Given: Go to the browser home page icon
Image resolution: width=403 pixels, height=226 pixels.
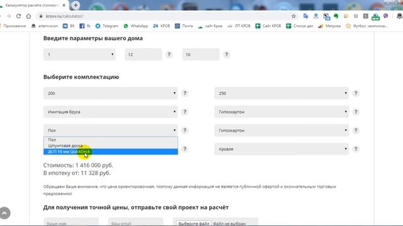Looking at the screenshot, I should 28,16.
